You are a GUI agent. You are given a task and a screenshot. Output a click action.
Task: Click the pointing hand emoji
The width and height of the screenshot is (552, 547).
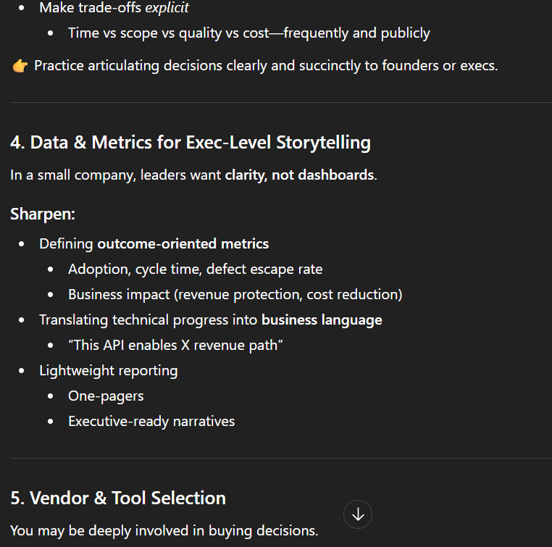tap(20, 66)
